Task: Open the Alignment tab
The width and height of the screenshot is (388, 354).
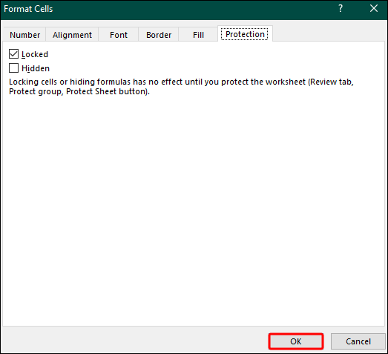Action: (x=72, y=35)
